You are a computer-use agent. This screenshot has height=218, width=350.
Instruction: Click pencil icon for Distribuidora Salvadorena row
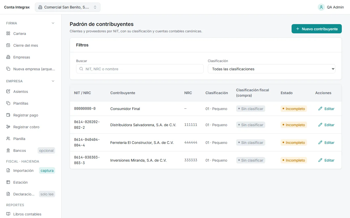[320, 125]
